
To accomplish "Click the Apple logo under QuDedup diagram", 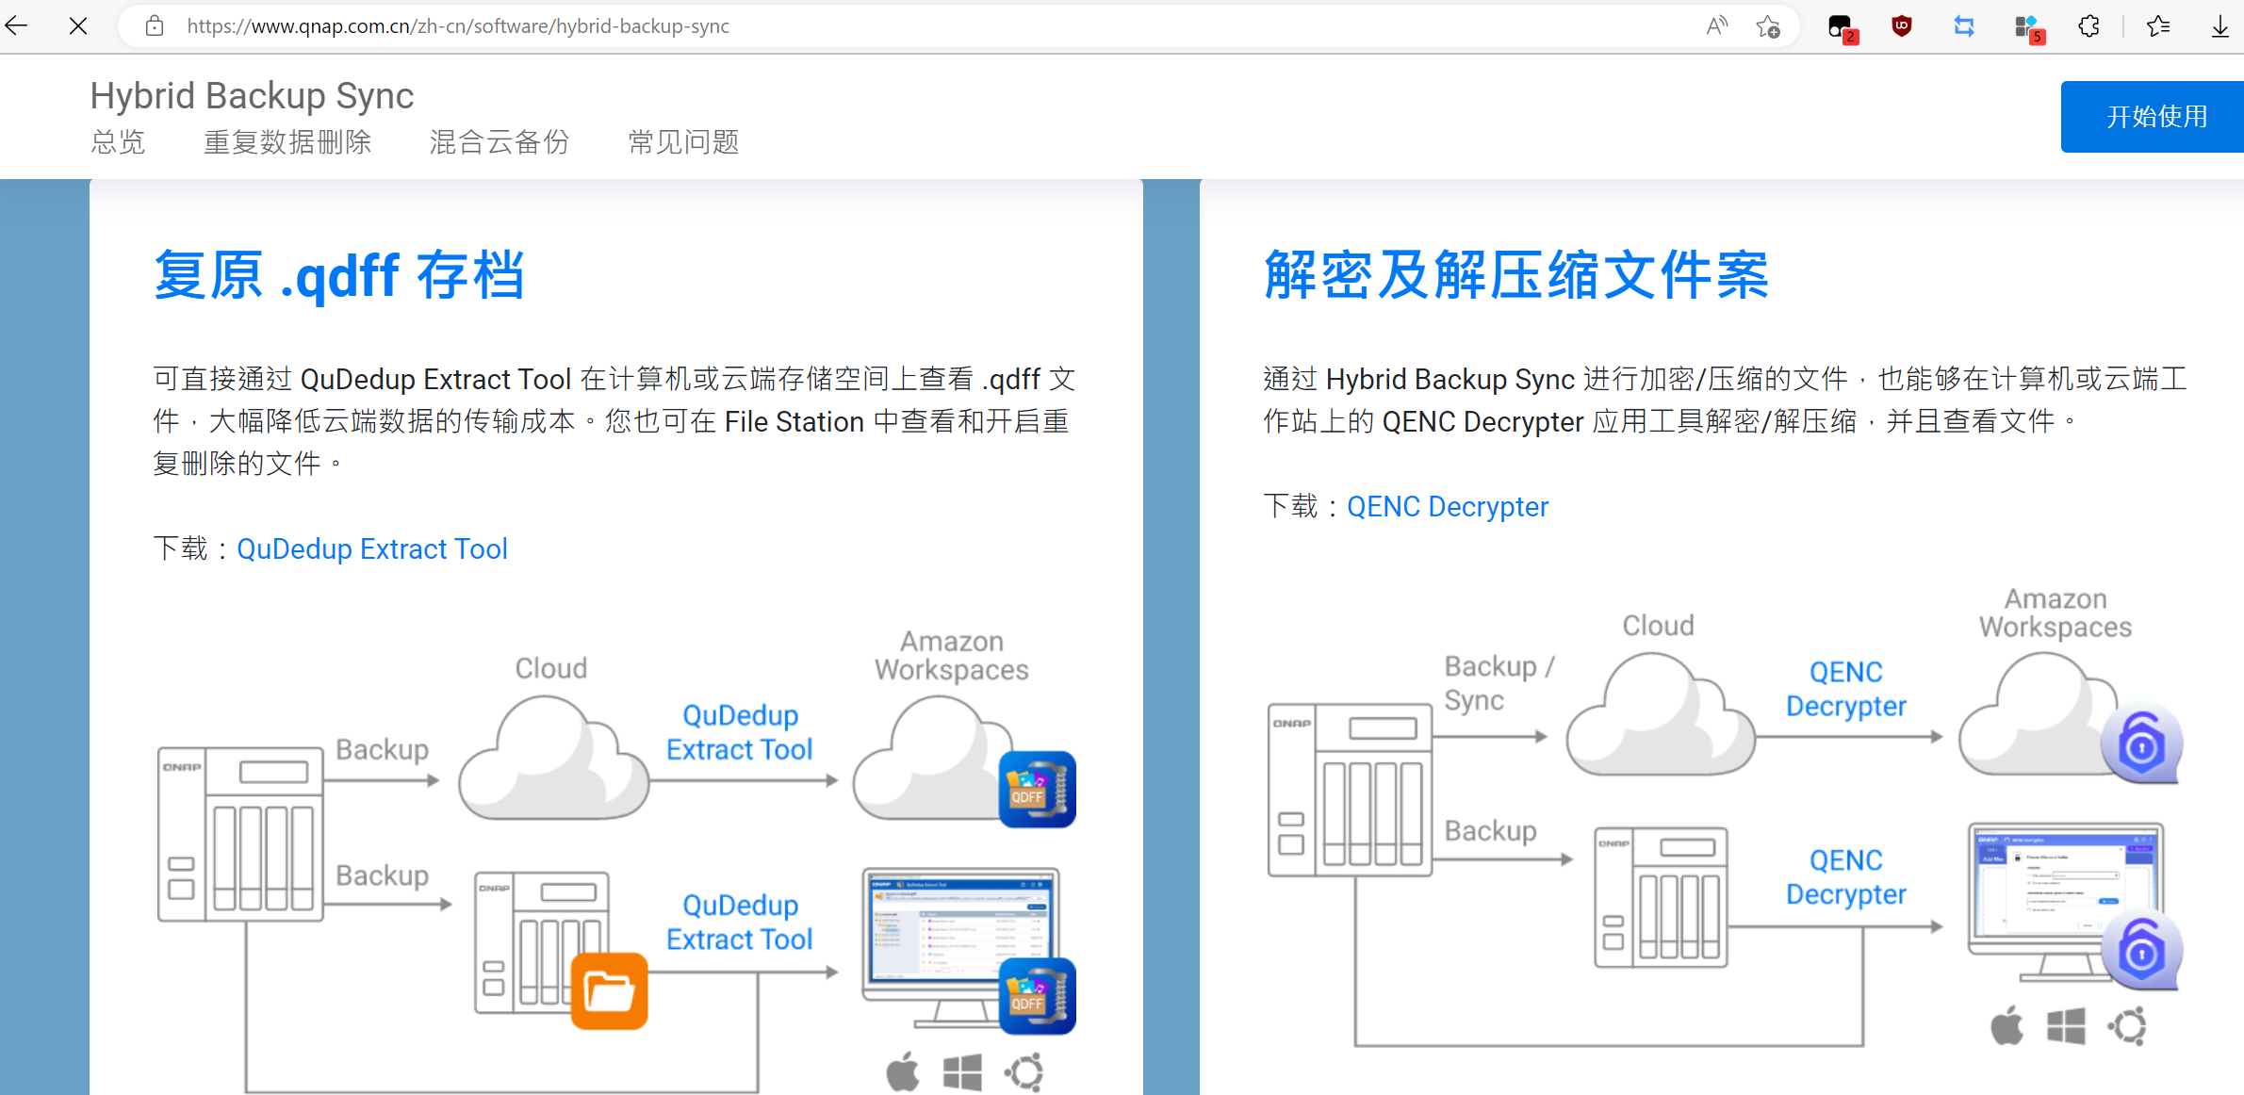I will tap(903, 1071).
